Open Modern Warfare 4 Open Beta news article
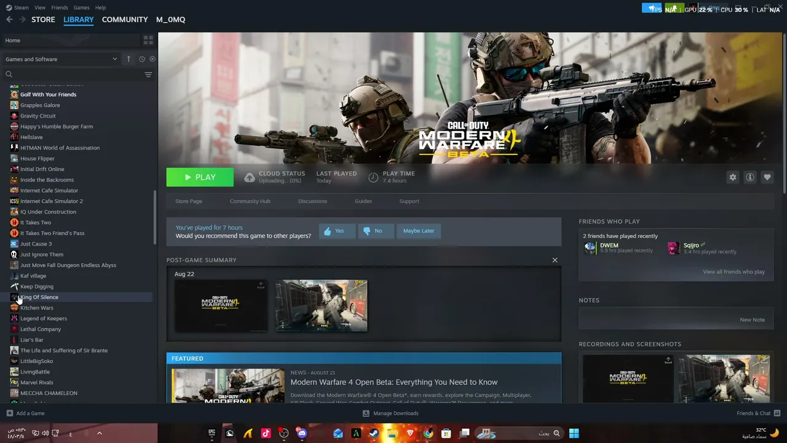The image size is (787, 443). click(x=394, y=382)
